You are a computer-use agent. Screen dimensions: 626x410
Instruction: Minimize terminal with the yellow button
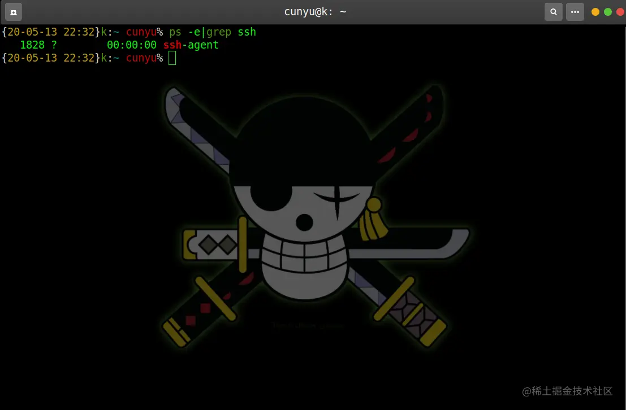595,12
